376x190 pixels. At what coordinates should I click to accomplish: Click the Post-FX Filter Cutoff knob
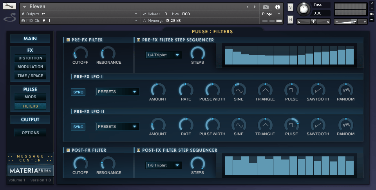(x=81, y=164)
